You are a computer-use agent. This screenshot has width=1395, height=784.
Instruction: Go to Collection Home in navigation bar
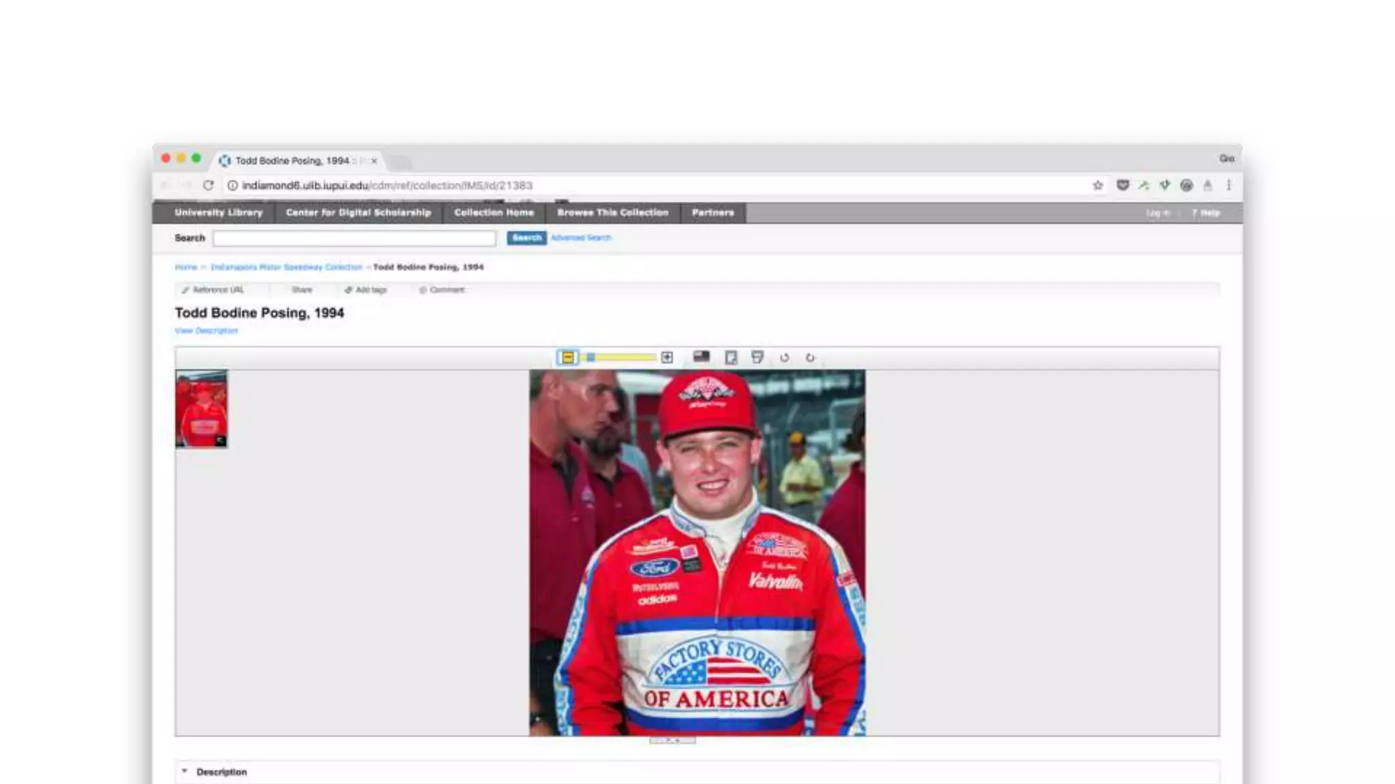pos(494,212)
